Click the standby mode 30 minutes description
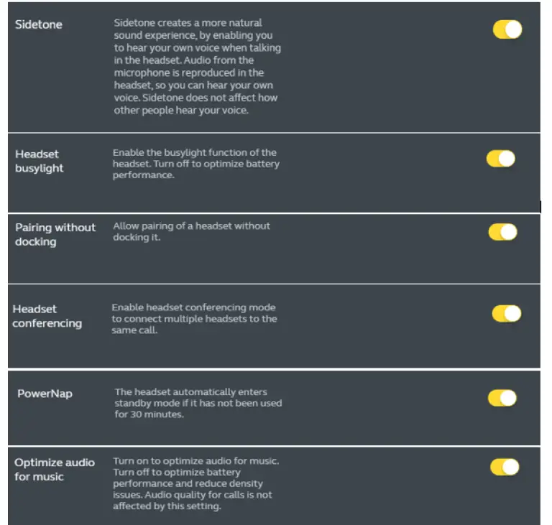 click(x=198, y=403)
